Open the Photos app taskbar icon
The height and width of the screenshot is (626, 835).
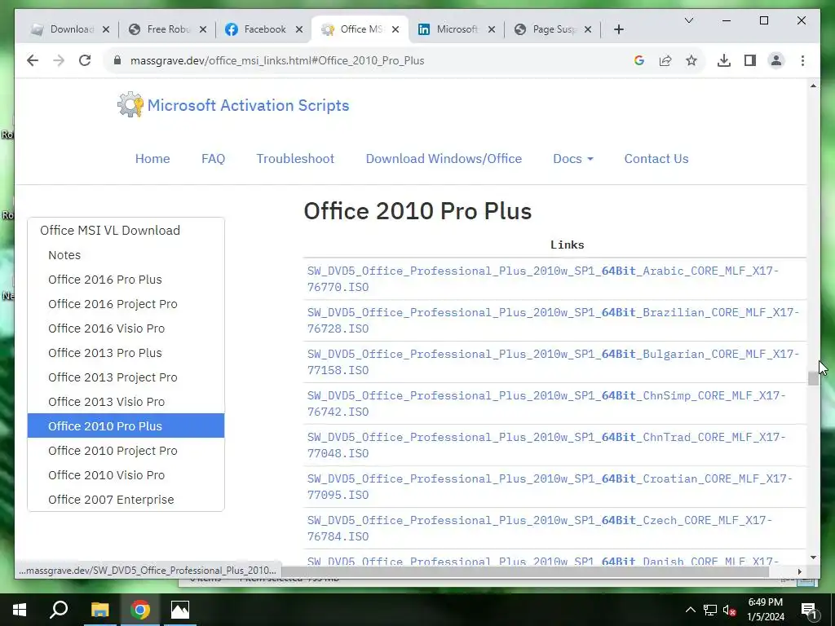pos(180,610)
